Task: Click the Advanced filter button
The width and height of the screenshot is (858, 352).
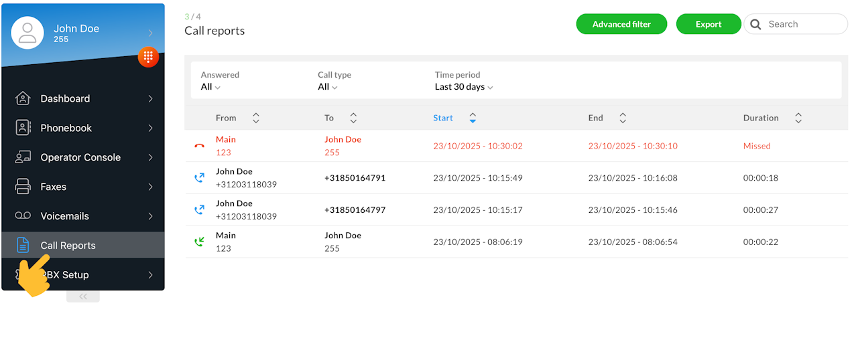Action: (621, 24)
